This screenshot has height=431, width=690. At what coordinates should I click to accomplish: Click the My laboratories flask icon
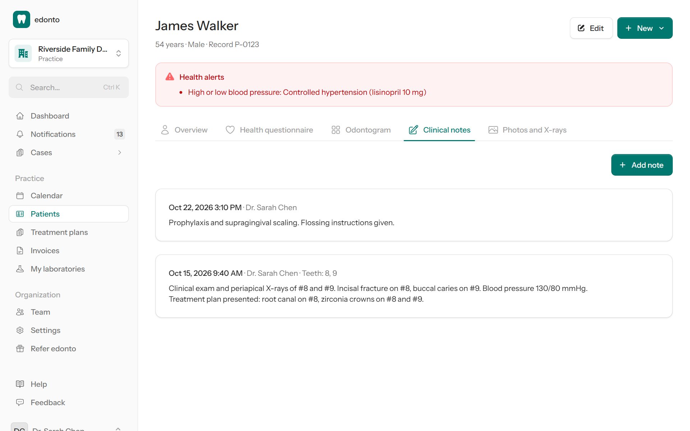(20, 269)
